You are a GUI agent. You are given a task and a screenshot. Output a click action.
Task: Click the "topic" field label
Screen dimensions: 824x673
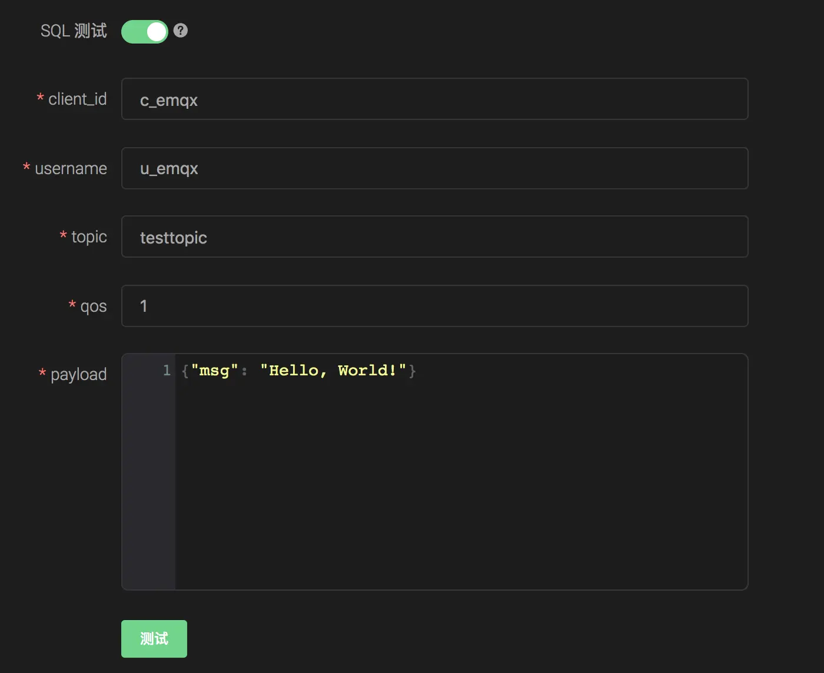pyautogui.click(x=89, y=237)
